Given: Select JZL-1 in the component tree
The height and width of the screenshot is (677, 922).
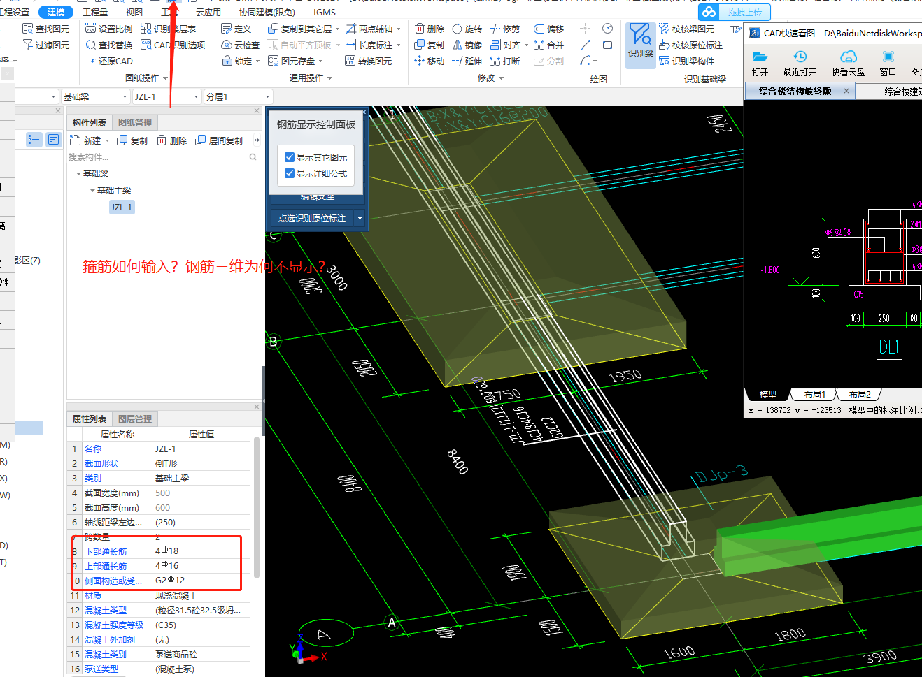Looking at the screenshot, I should point(121,207).
